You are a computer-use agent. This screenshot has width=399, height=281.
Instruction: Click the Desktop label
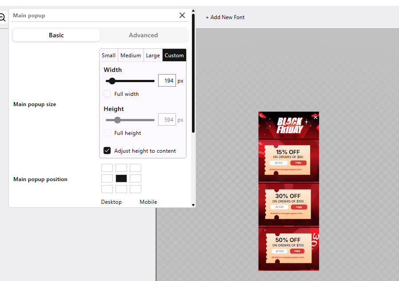point(112,202)
